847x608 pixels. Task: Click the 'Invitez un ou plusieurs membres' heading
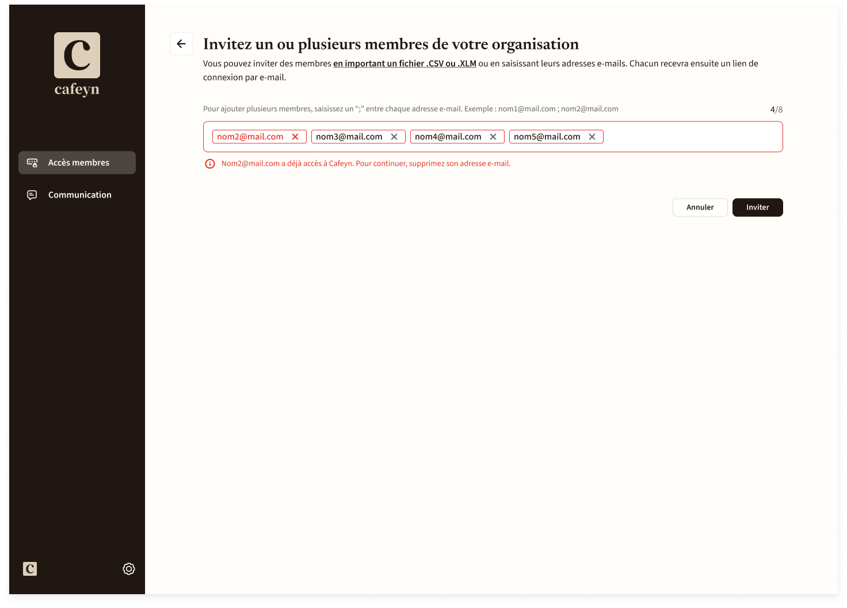(391, 44)
